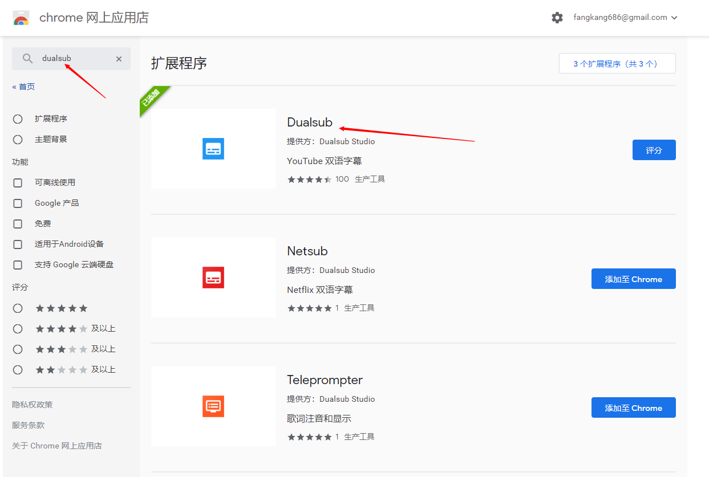
Task: Click Netsub's five-star rating icons
Action: [309, 308]
